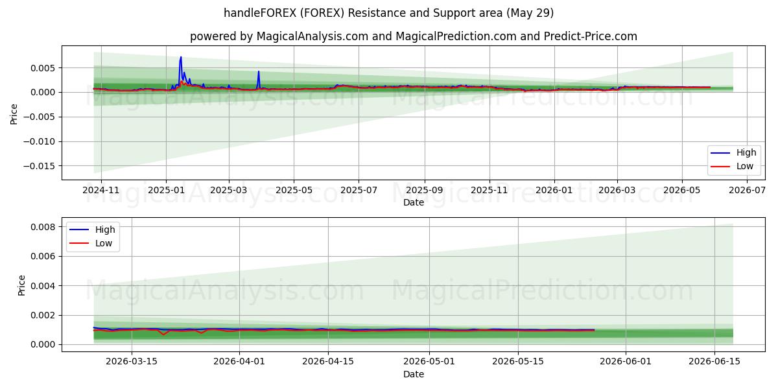Click the bottom chart x-axis label '2026-06-01'
Viewport: 778px width, 389px height.
coord(626,362)
